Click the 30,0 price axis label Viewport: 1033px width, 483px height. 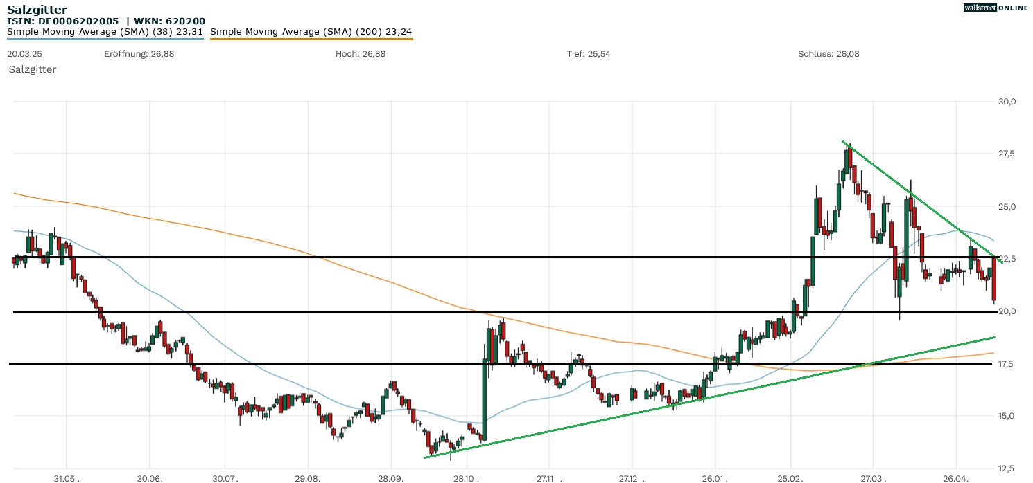tap(1007, 102)
